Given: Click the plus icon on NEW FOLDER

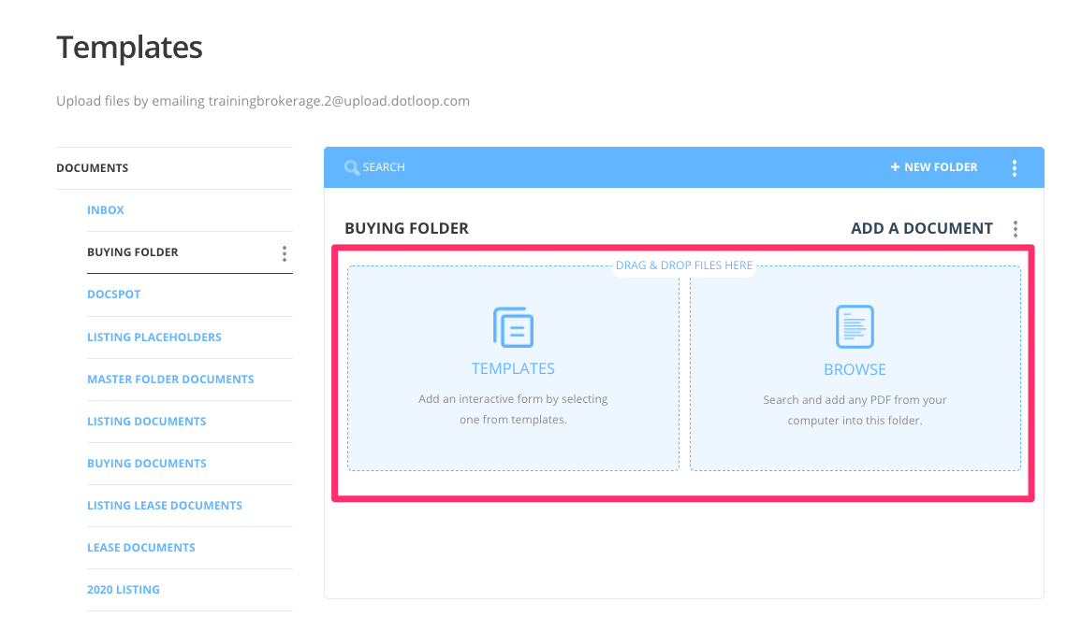Looking at the screenshot, I should pos(893,166).
